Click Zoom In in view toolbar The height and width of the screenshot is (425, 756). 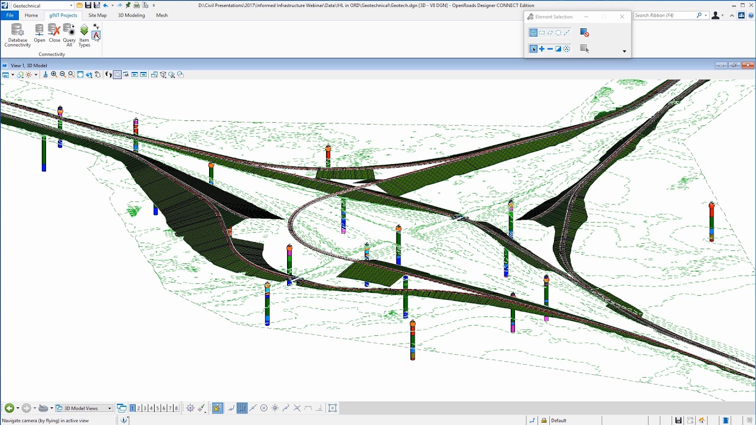pyautogui.click(x=54, y=75)
